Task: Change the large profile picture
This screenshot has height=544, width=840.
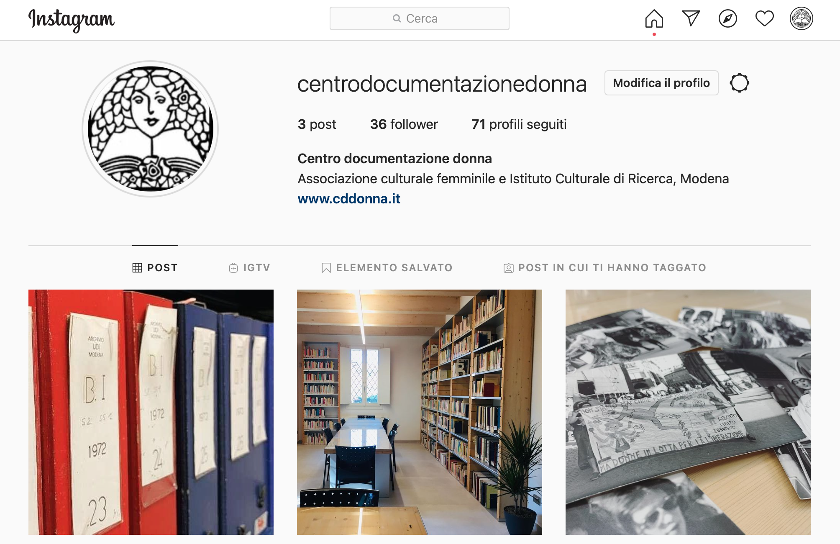Action: pyautogui.click(x=151, y=129)
